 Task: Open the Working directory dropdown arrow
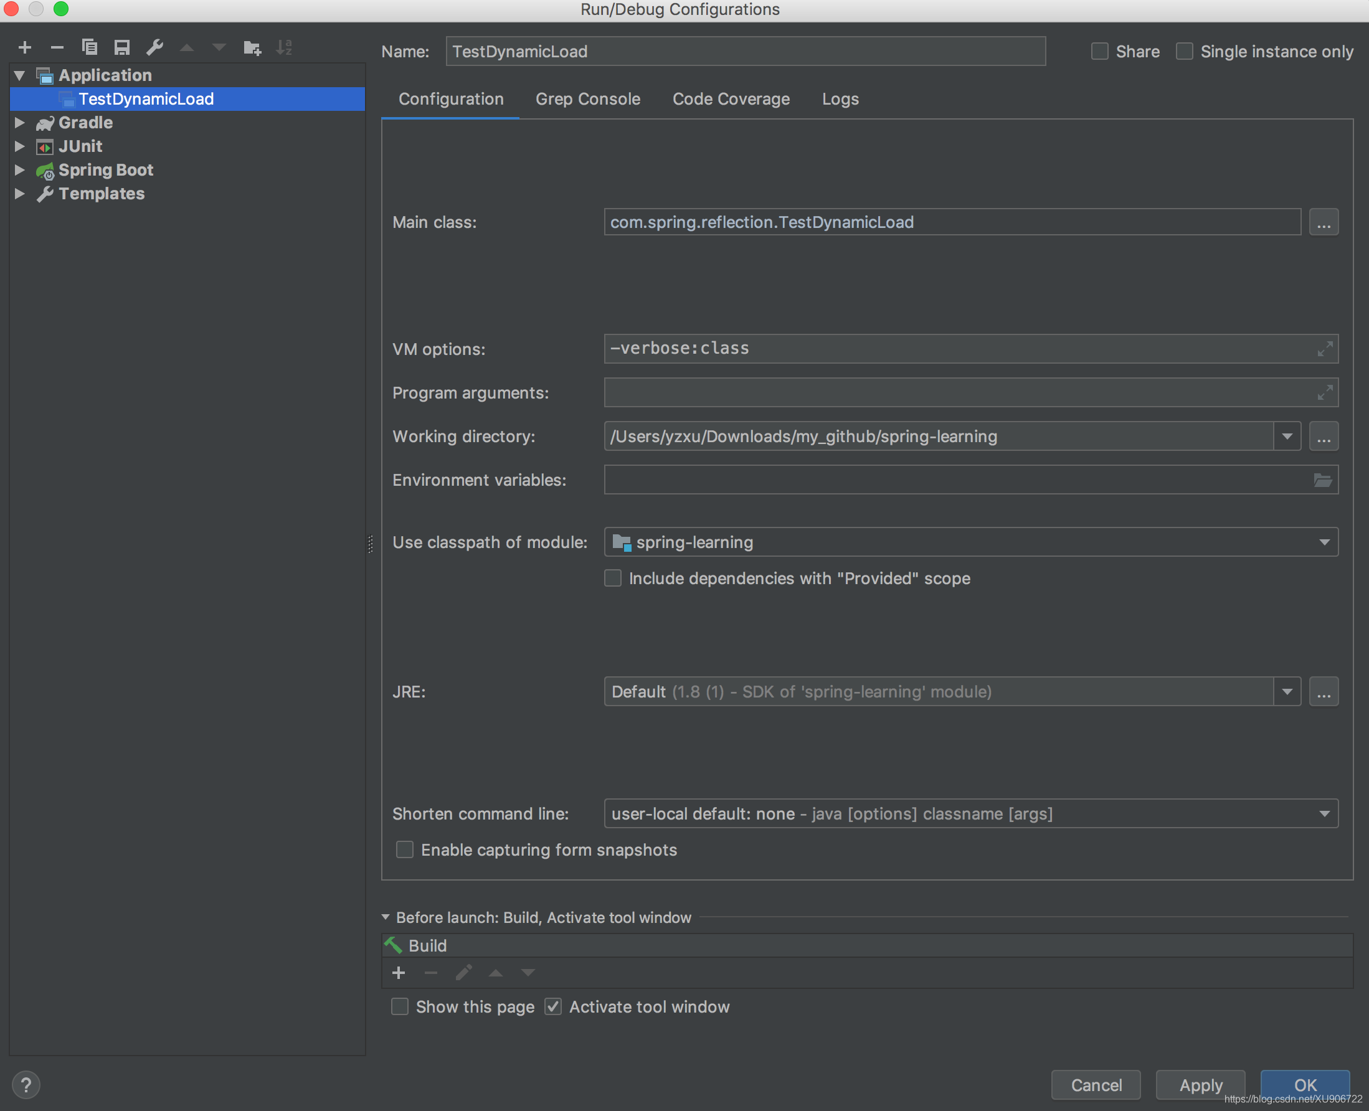pyautogui.click(x=1287, y=437)
